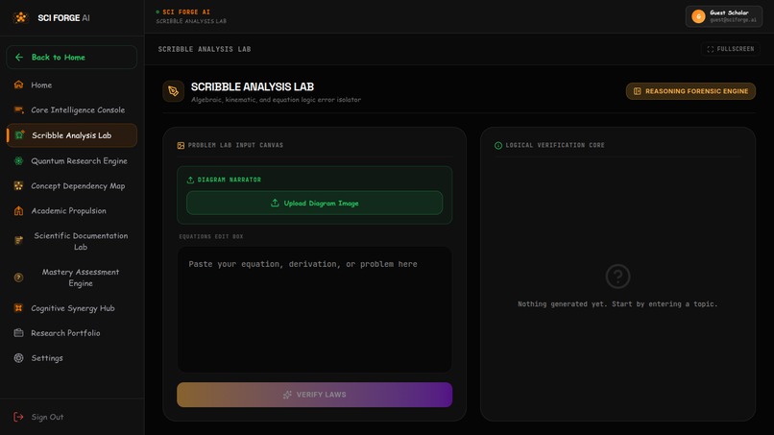Click the Verify Laws button
Viewport: 774px width, 435px height.
(314, 395)
